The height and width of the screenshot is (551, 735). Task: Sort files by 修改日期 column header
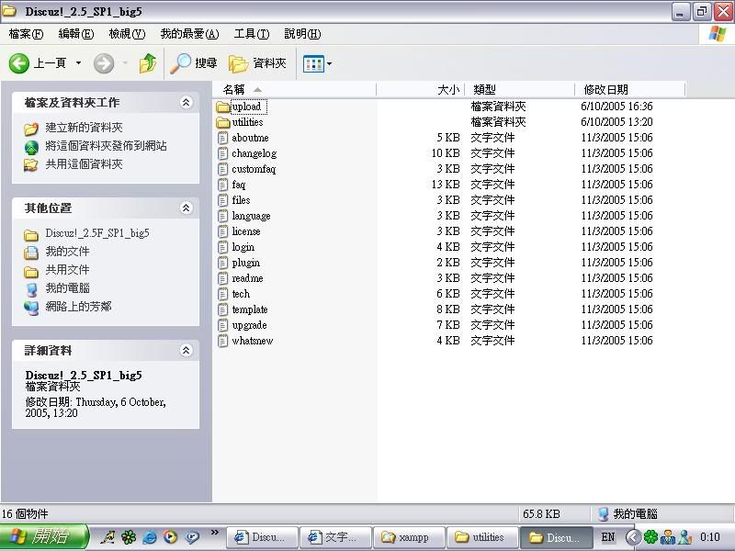point(605,89)
